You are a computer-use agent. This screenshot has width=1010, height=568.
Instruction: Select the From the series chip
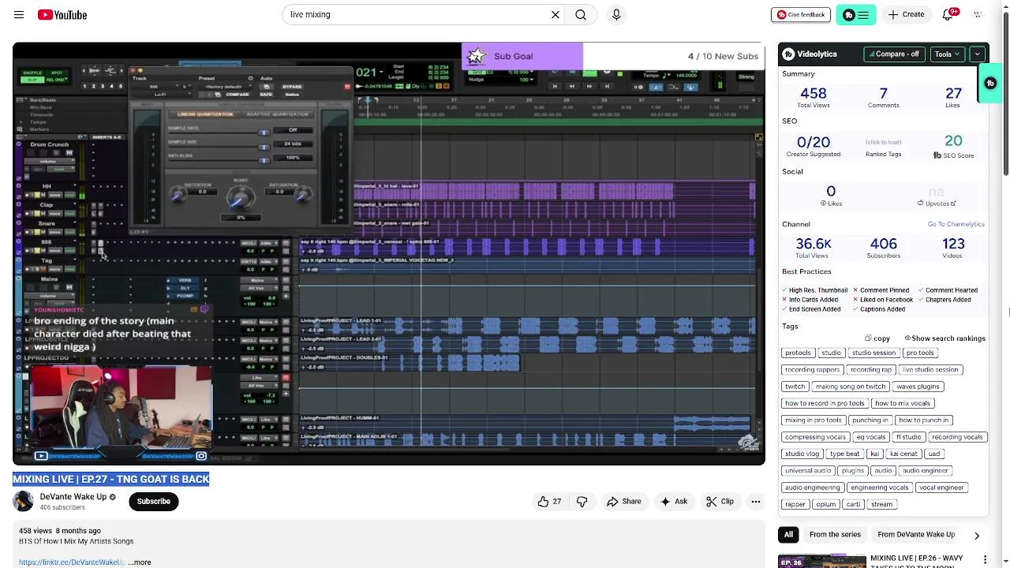[835, 535]
